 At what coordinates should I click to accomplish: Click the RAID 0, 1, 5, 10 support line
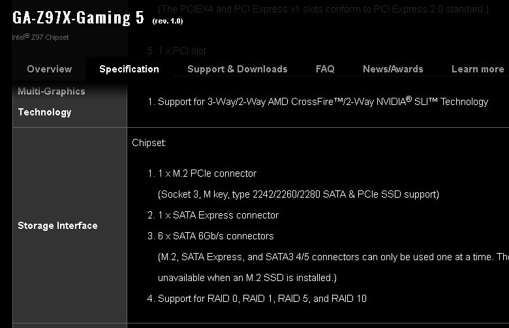(x=262, y=299)
